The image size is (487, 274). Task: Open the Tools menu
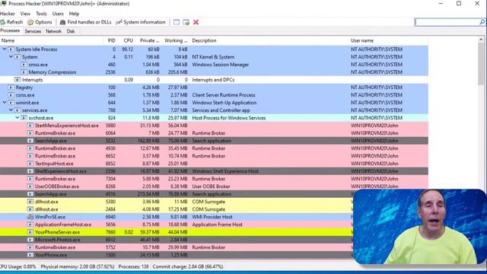point(41,14)
